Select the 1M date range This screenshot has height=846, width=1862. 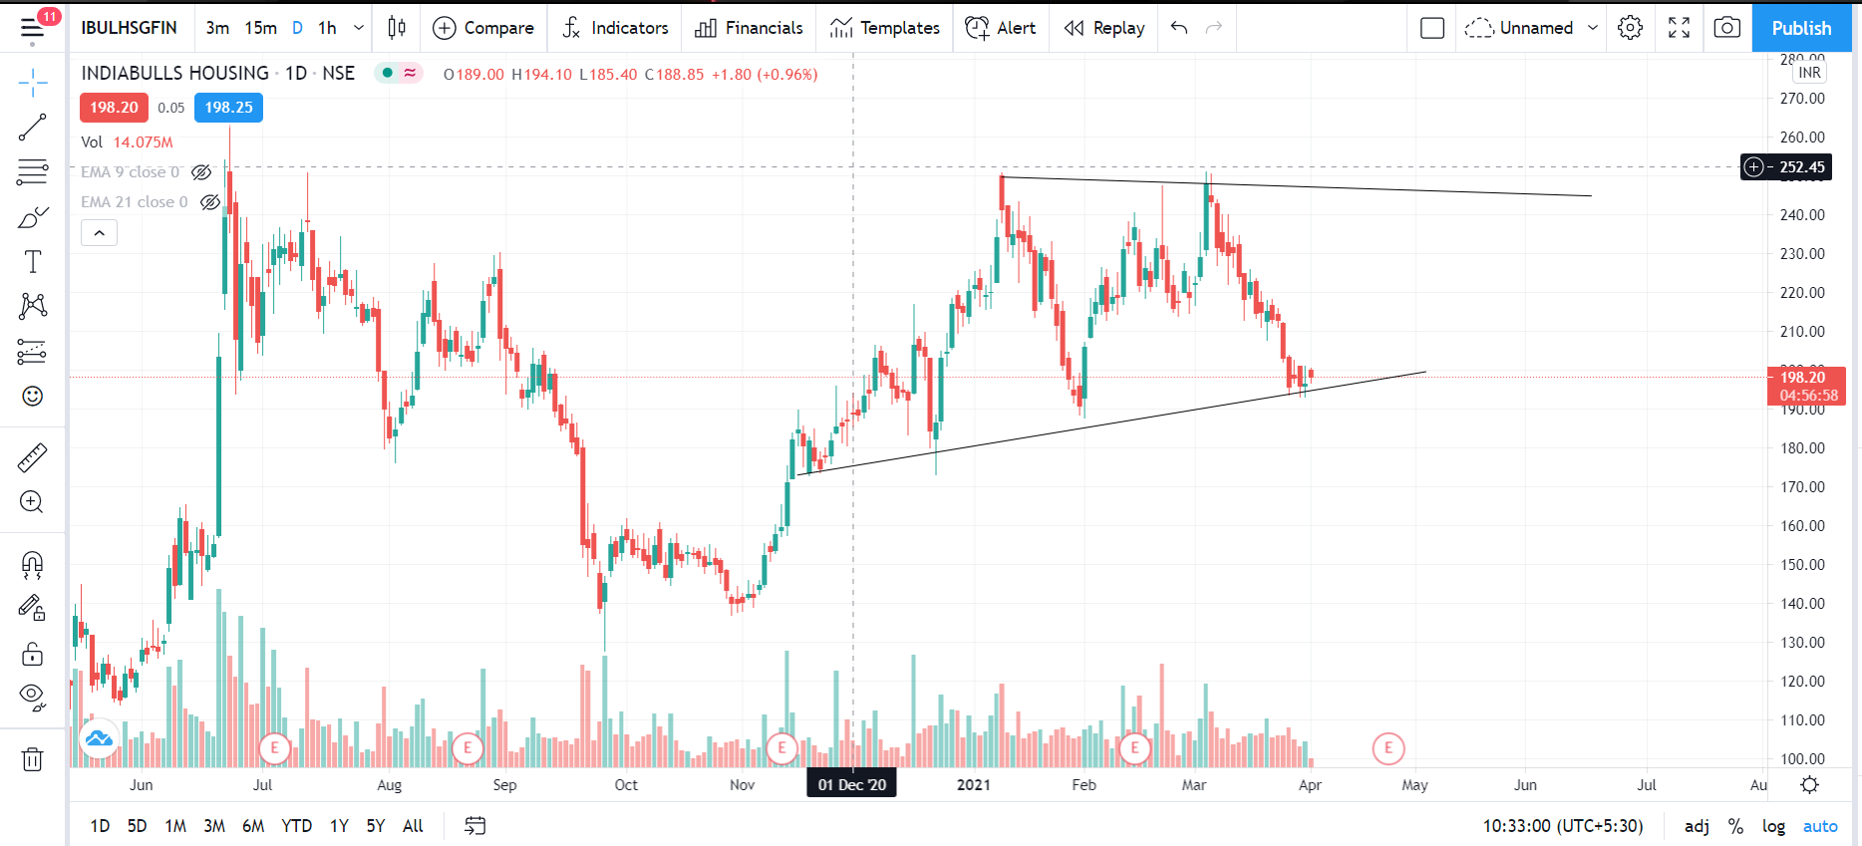click(x=175, y=826)
